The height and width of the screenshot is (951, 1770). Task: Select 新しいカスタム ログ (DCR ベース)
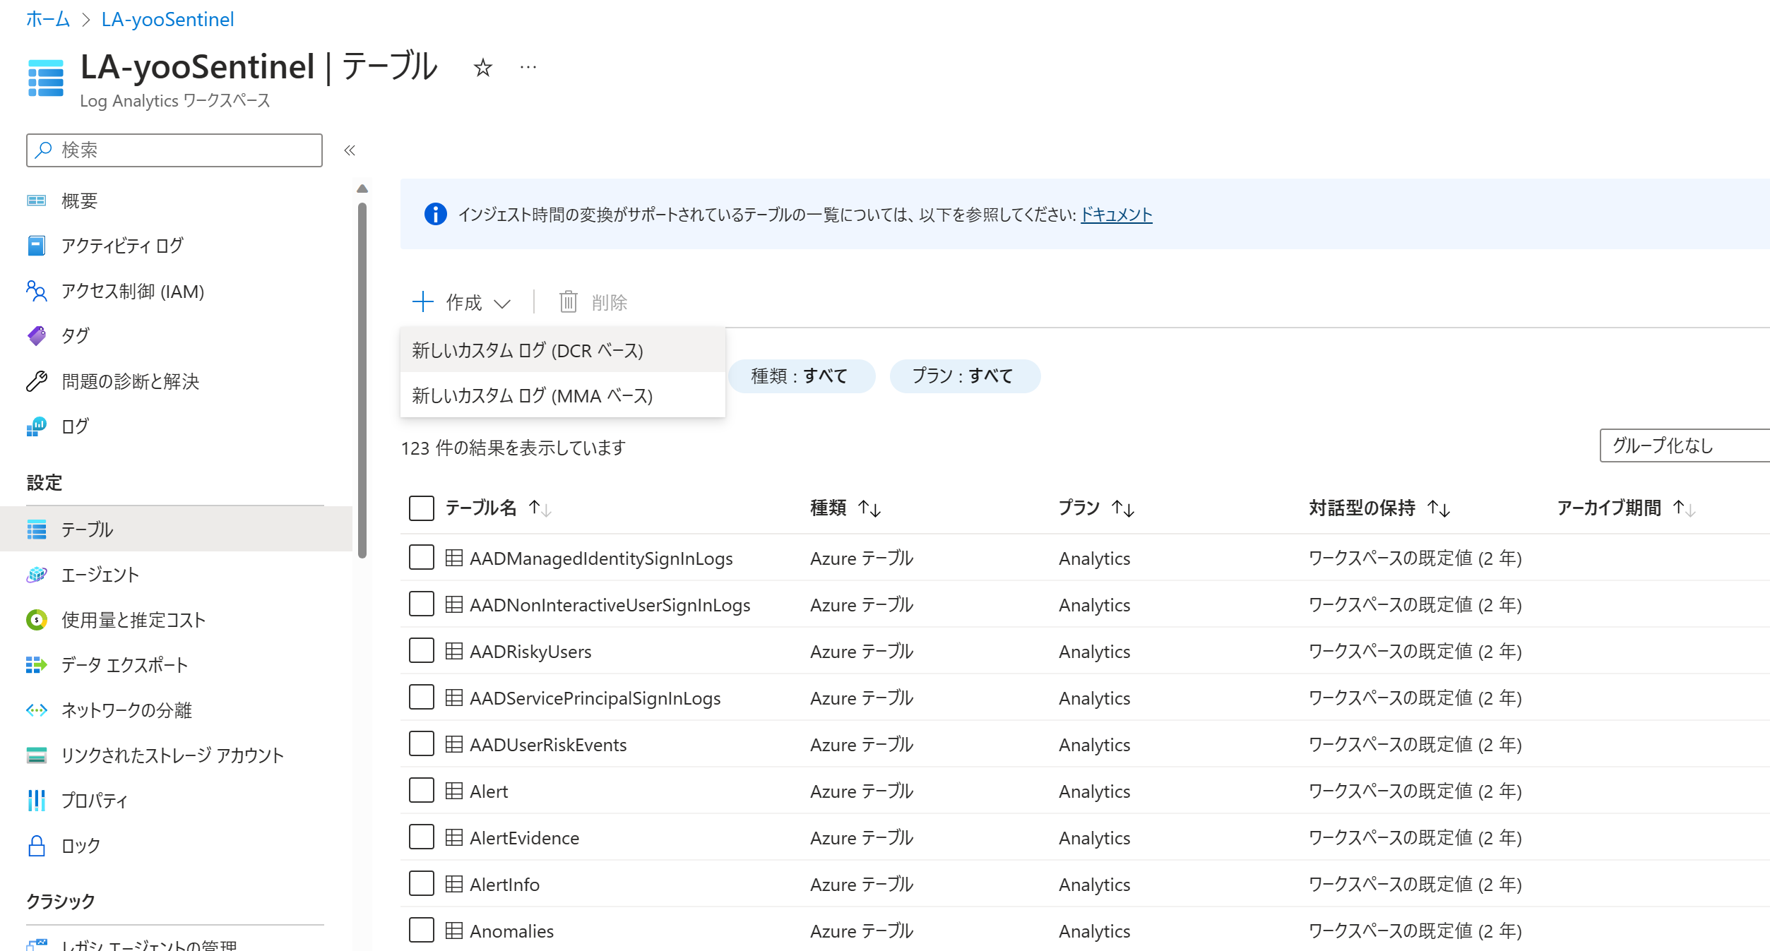click(x=528, y=349)
